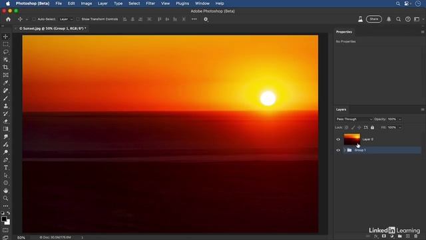Select the Crop tool
This screenshot has width=426, height=240.
5,67
